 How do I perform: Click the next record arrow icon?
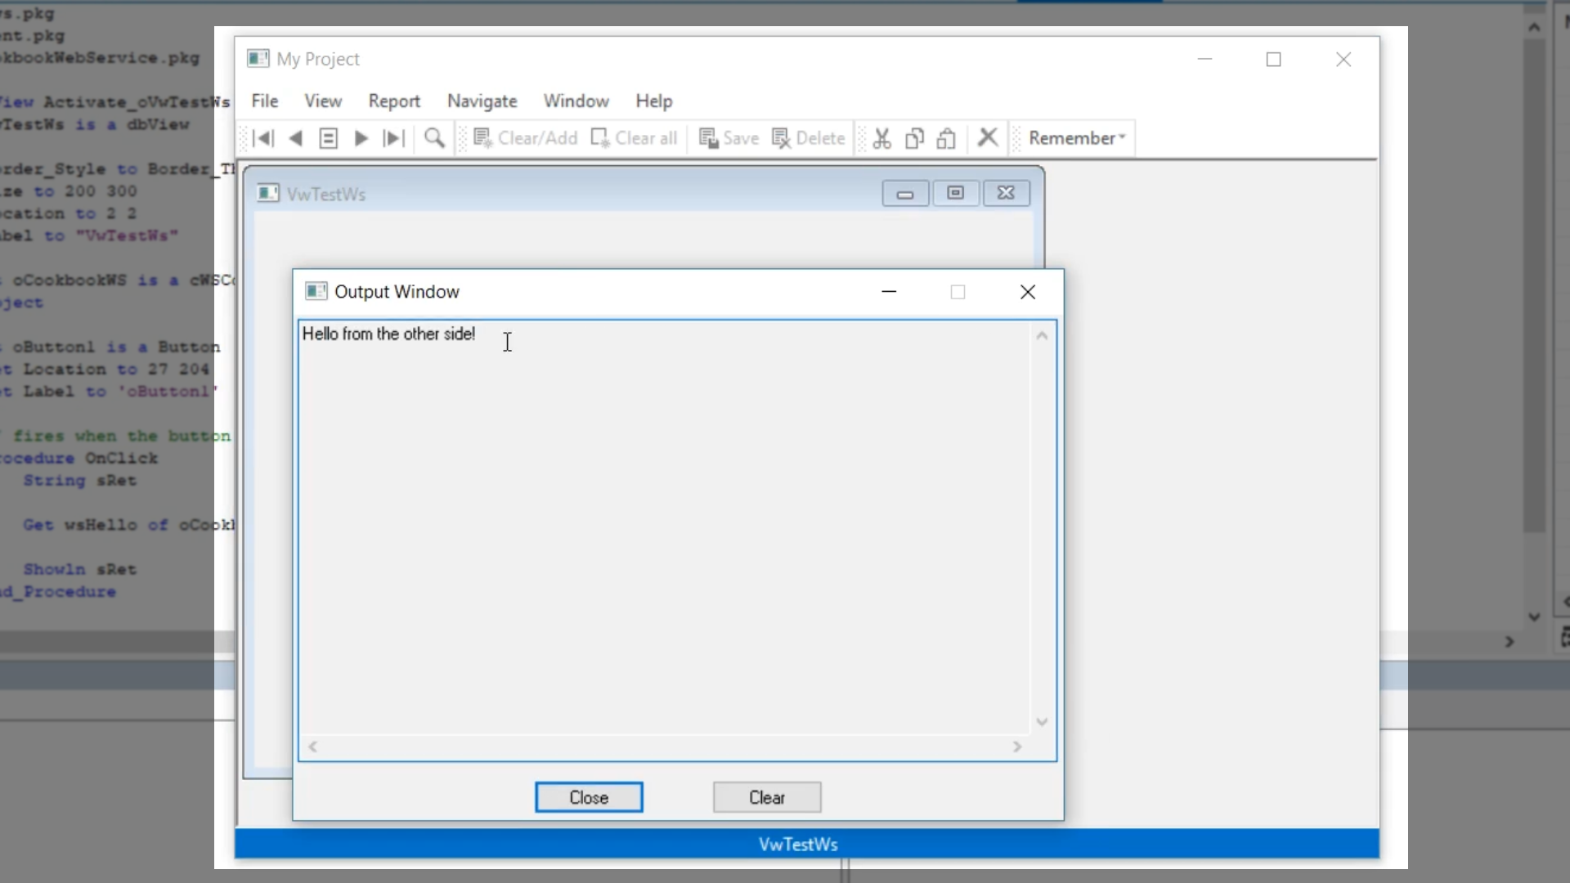coord(361,138)
